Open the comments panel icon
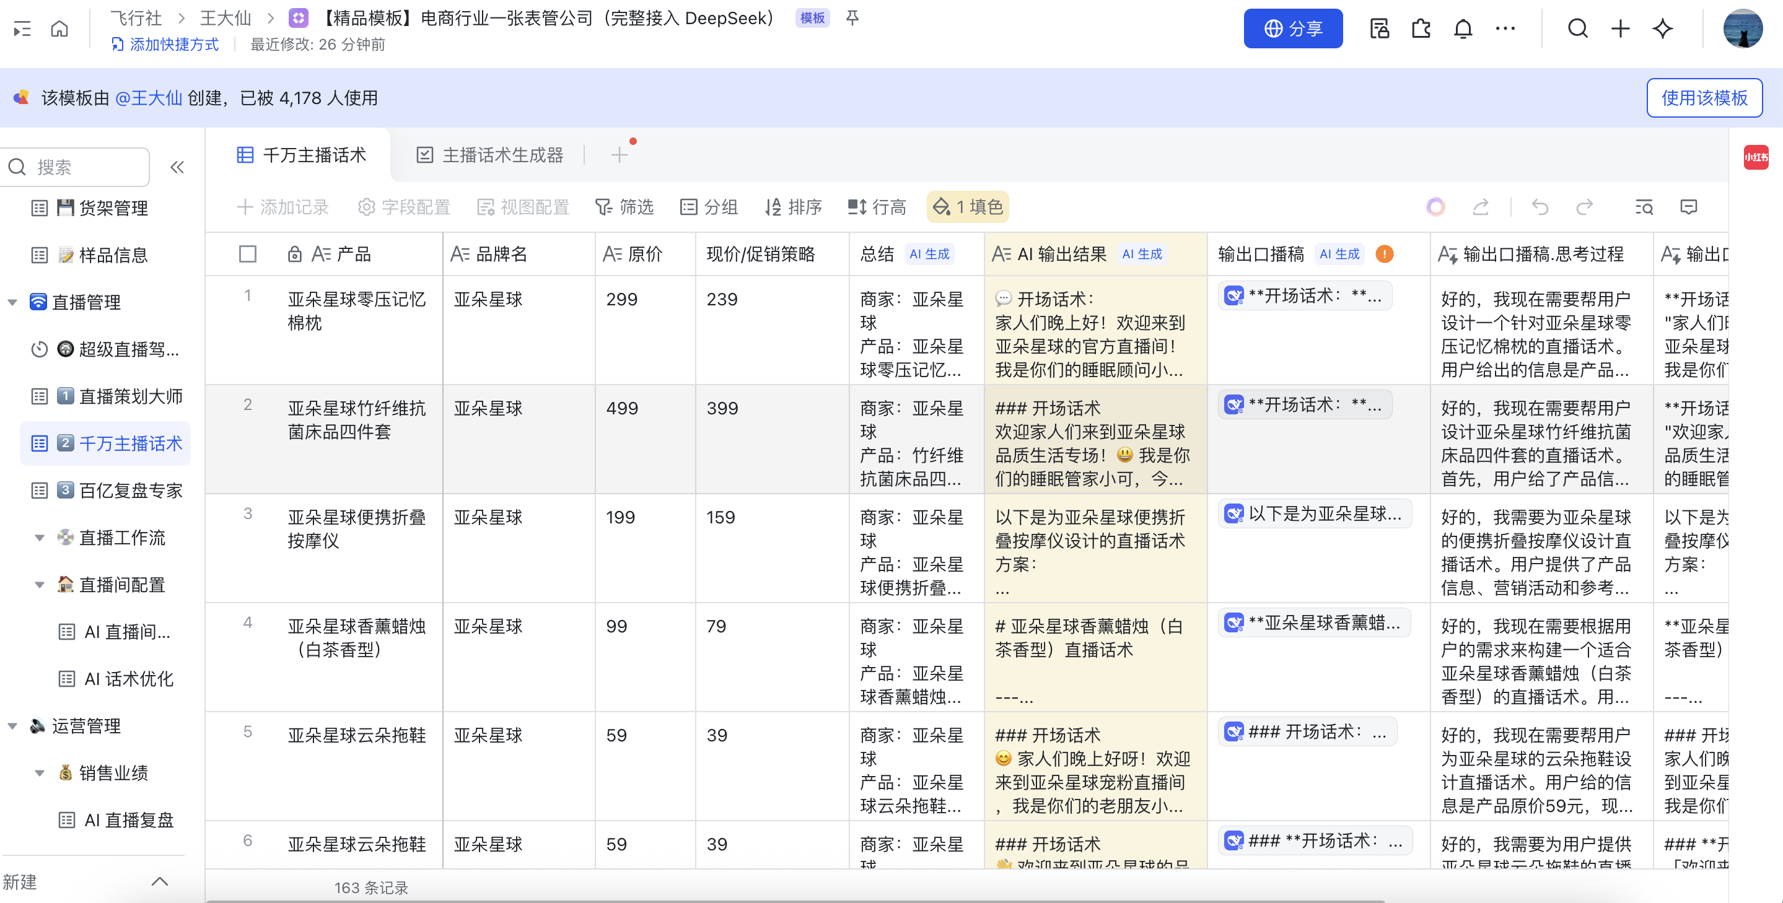 (1688, 207)
